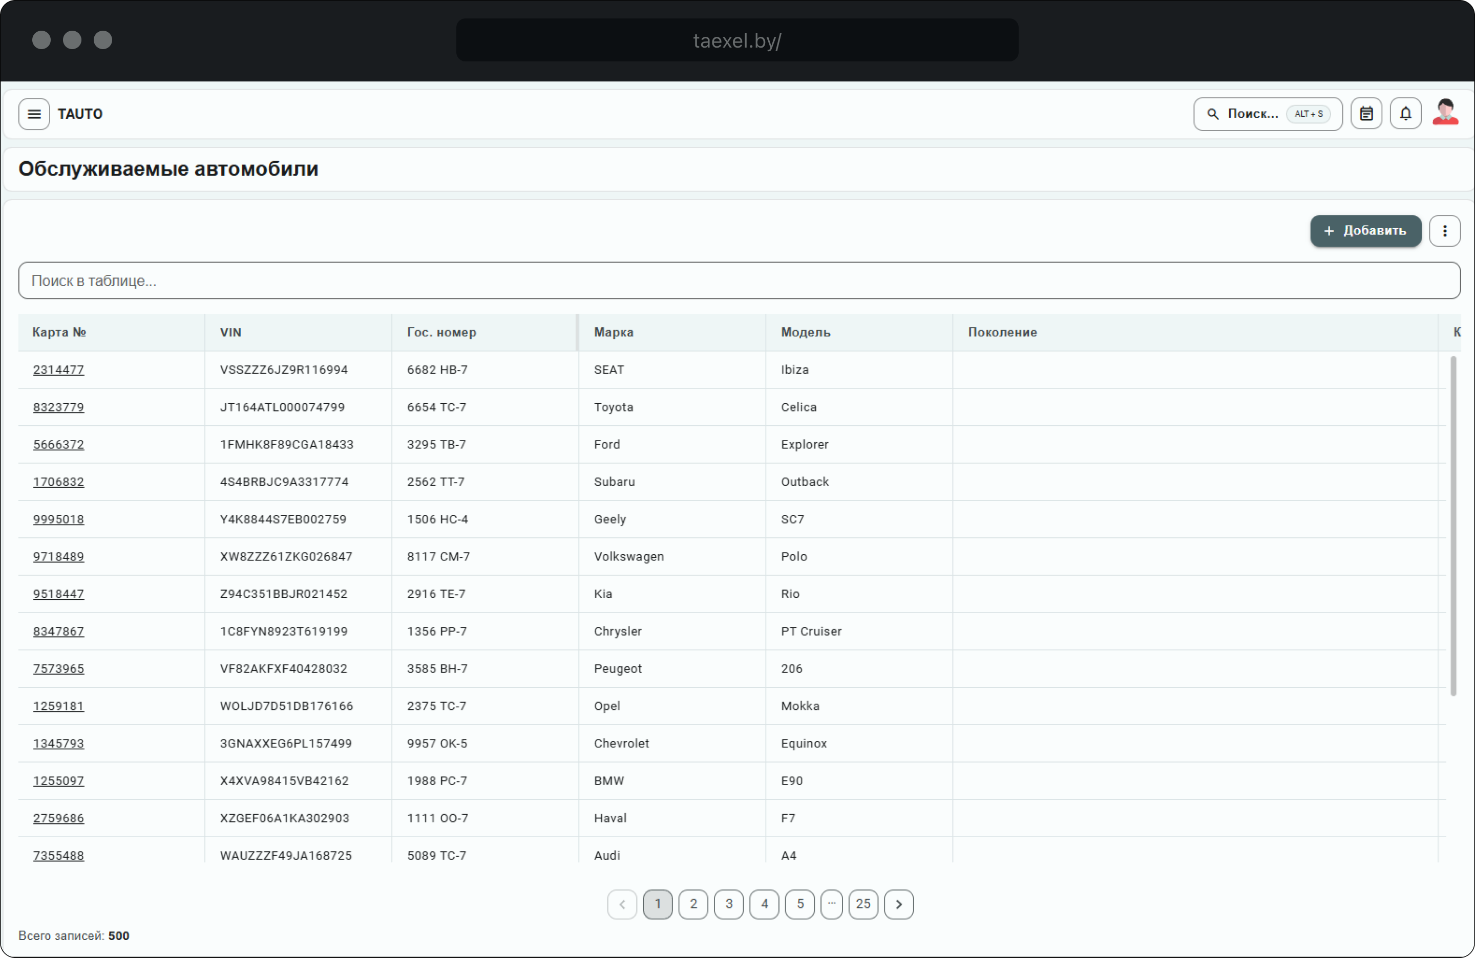Click the table's vertical scrollbar

point(1452,527)
